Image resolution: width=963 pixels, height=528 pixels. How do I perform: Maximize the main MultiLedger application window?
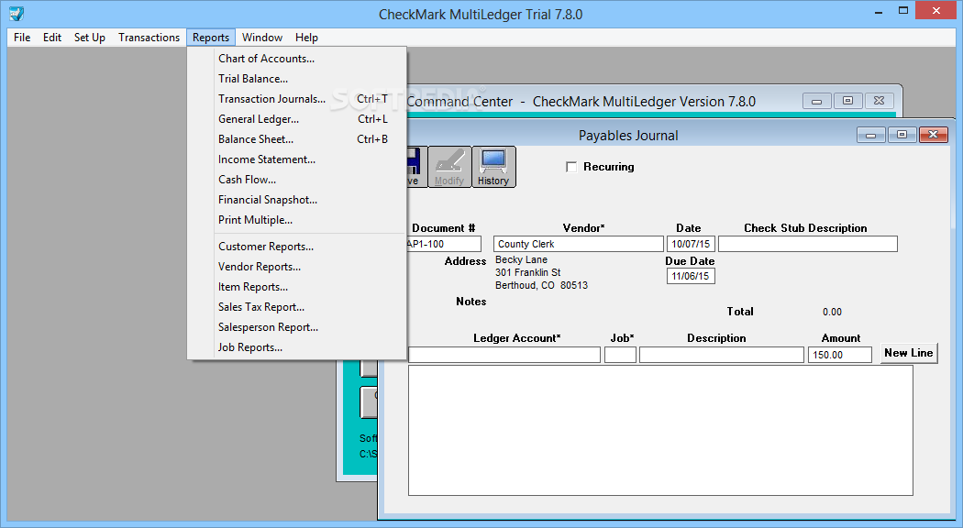coord(903,10)
